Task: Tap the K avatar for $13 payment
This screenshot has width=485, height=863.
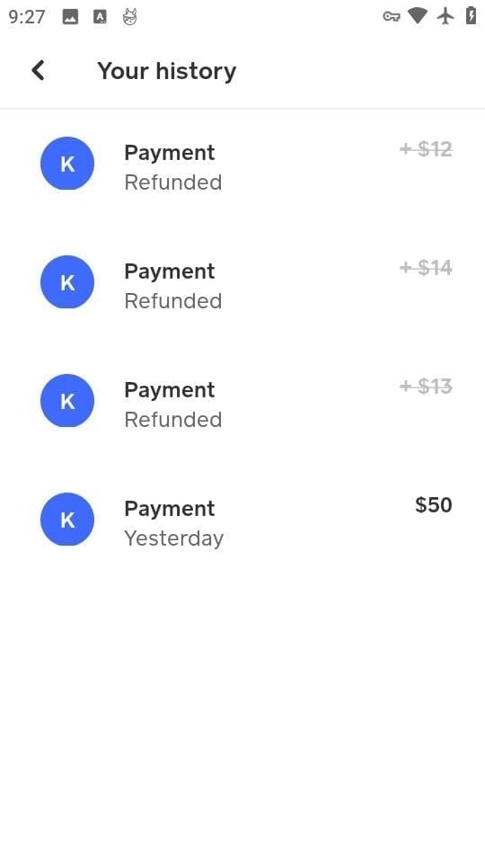Action: coord(67,401)
